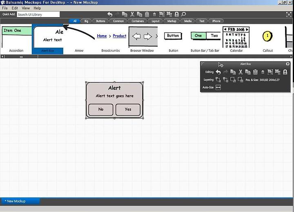Click Undo in the top toolbar
The image size is (294, 212).
pos(110,14)
